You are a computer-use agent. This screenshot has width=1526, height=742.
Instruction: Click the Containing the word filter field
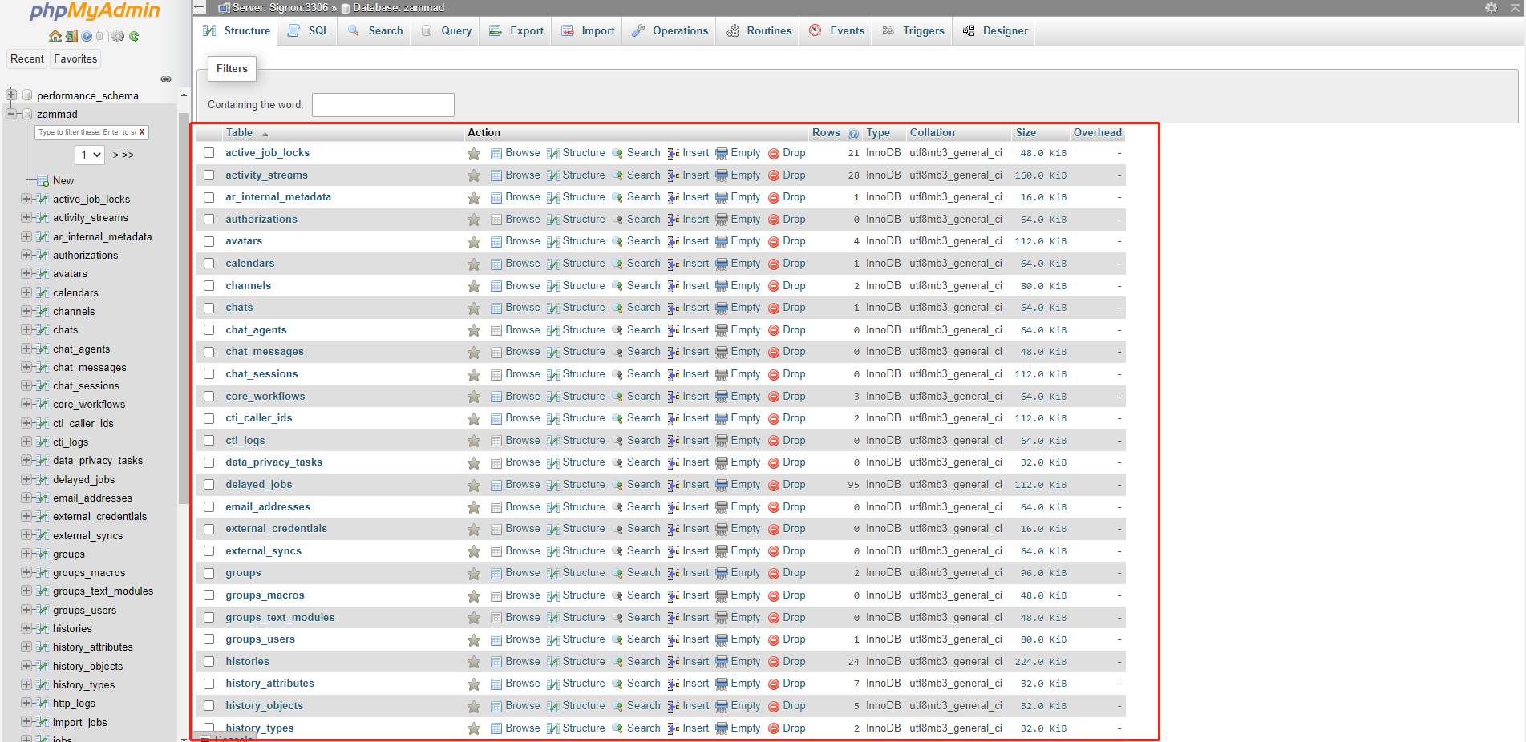click(383, 105)
